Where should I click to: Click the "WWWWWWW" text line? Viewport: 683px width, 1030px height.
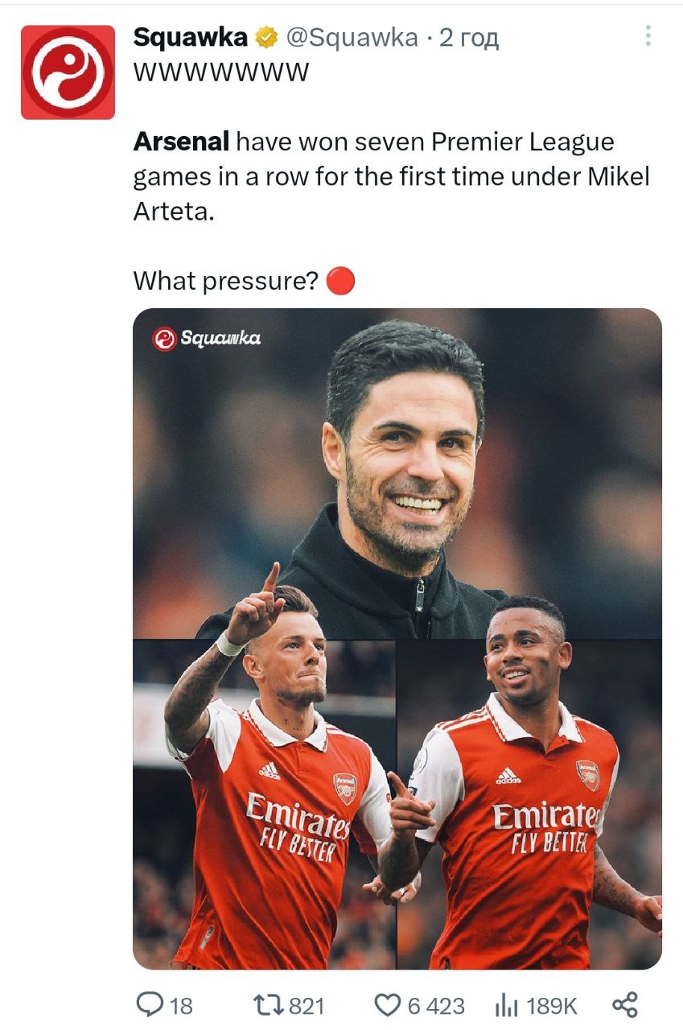pos(221,72)
